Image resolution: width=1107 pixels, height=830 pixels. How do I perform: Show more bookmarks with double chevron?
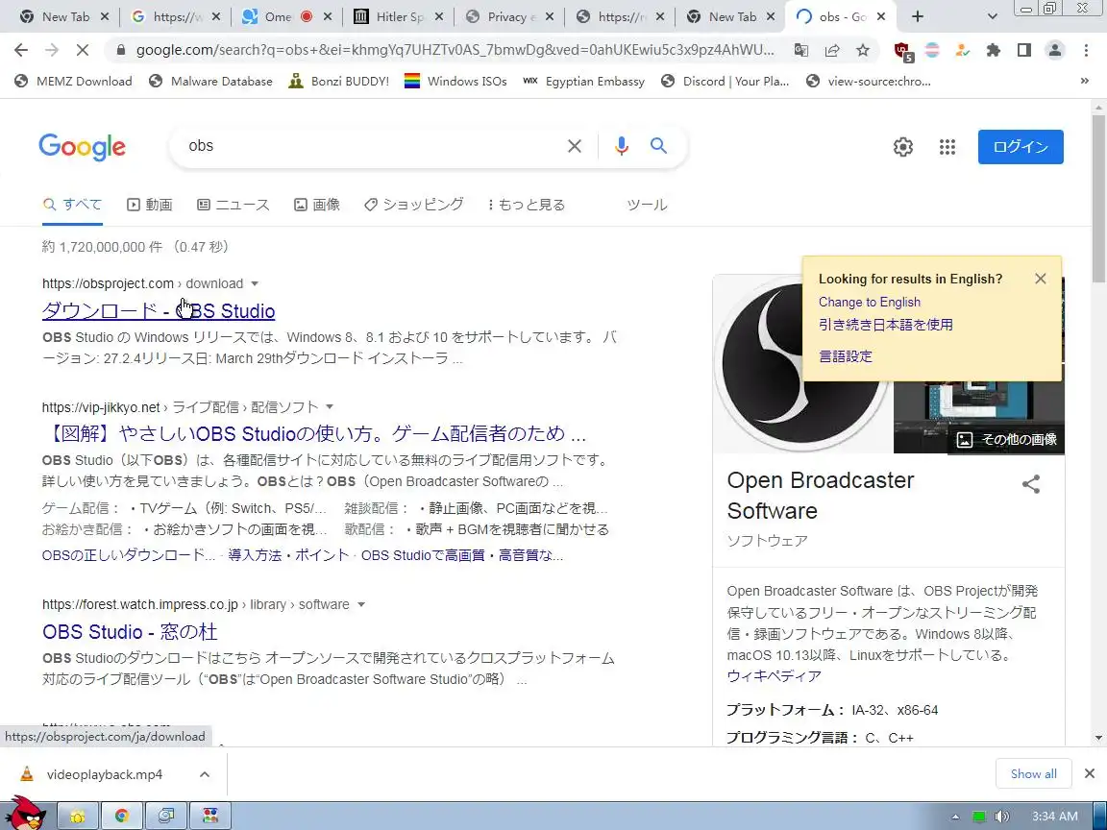tap(1084, 81)
